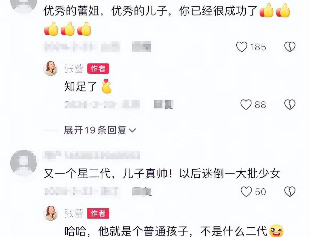The image size is (310, 237).
Task: Tap reply button under 又一个星二代 comment
Action: (x=142, y=192)
